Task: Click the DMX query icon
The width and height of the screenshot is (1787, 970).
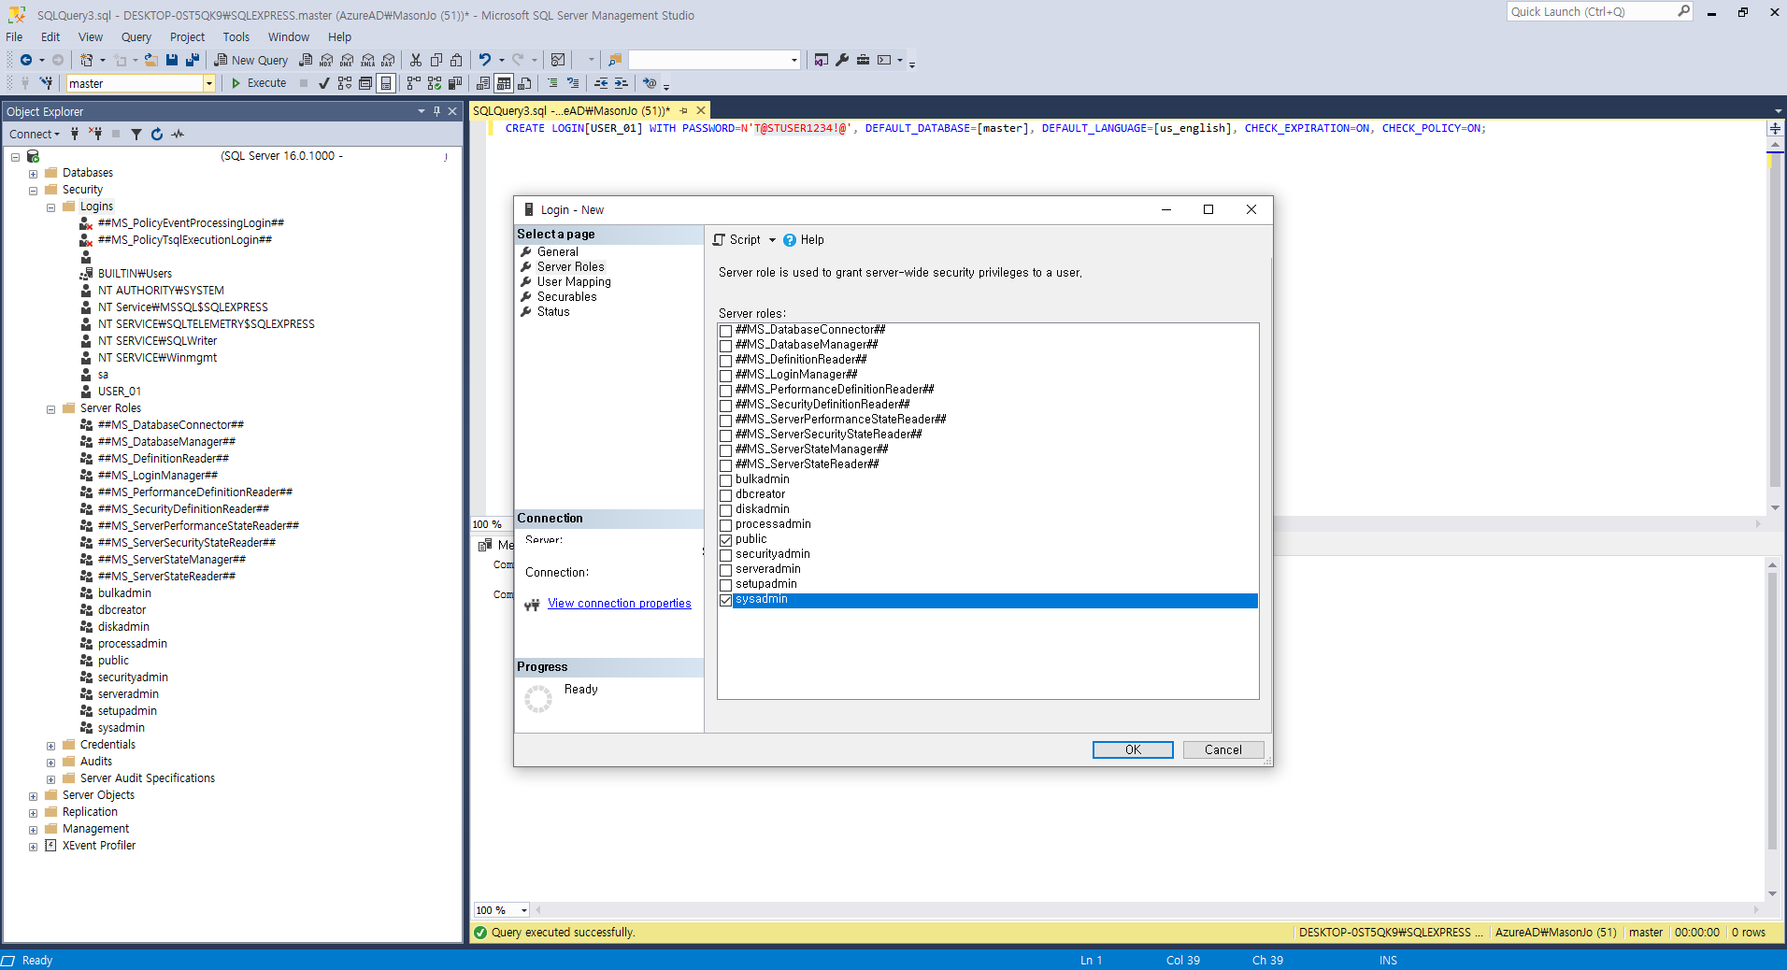Action: 347,60
